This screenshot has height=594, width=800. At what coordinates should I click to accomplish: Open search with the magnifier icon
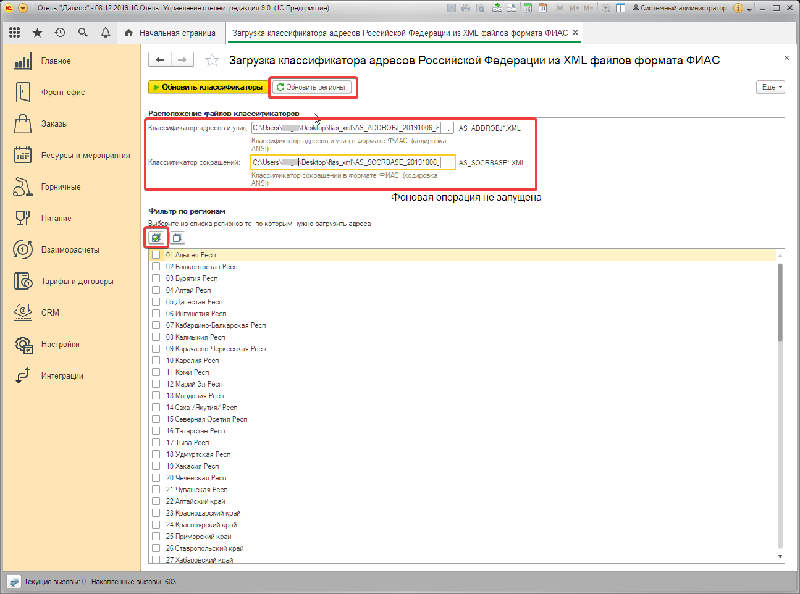click(83, 33)
